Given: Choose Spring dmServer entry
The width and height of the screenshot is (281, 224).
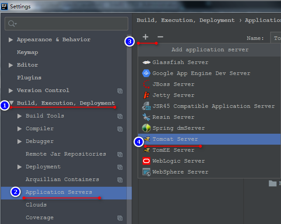Looking at the screenshot, I should (x=209, y=128).
